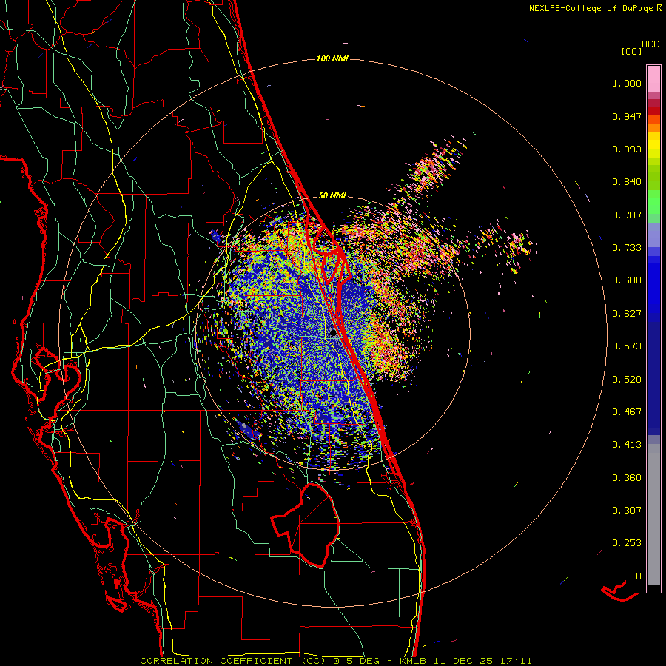Click the NEXLAB-College of DuPage label
This screenshot has height=666, width=666.
(x=591, y=8)
